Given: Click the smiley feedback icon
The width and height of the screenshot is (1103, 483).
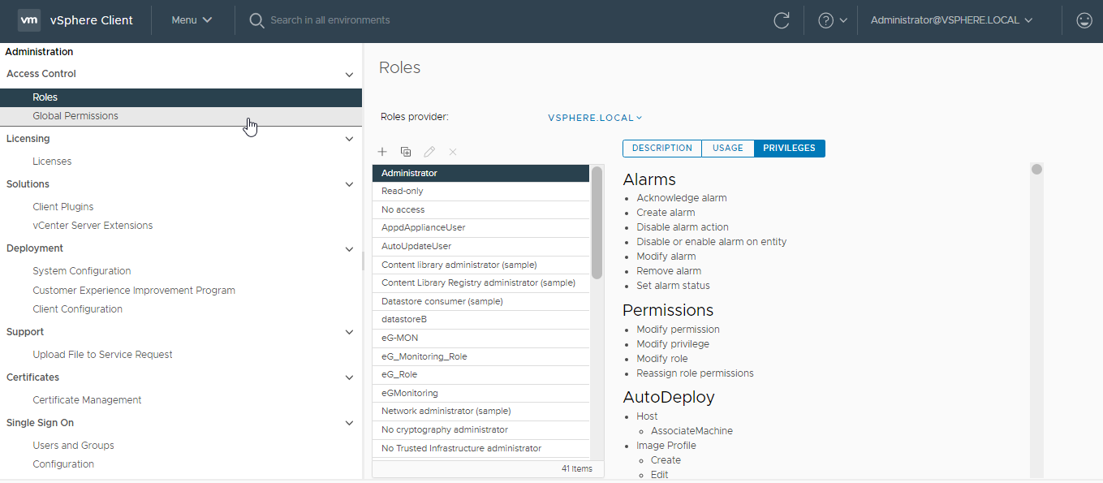Looking at the screenshot, I should tap(1084, 20).
